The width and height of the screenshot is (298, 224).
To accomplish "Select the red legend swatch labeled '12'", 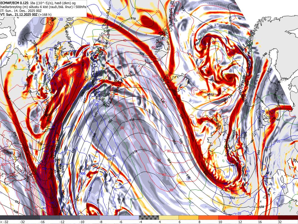I will (249, 217).
